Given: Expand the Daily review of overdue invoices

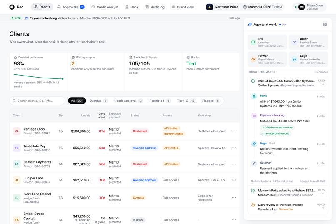Looking at the screenshot, I should coord(323,208).
